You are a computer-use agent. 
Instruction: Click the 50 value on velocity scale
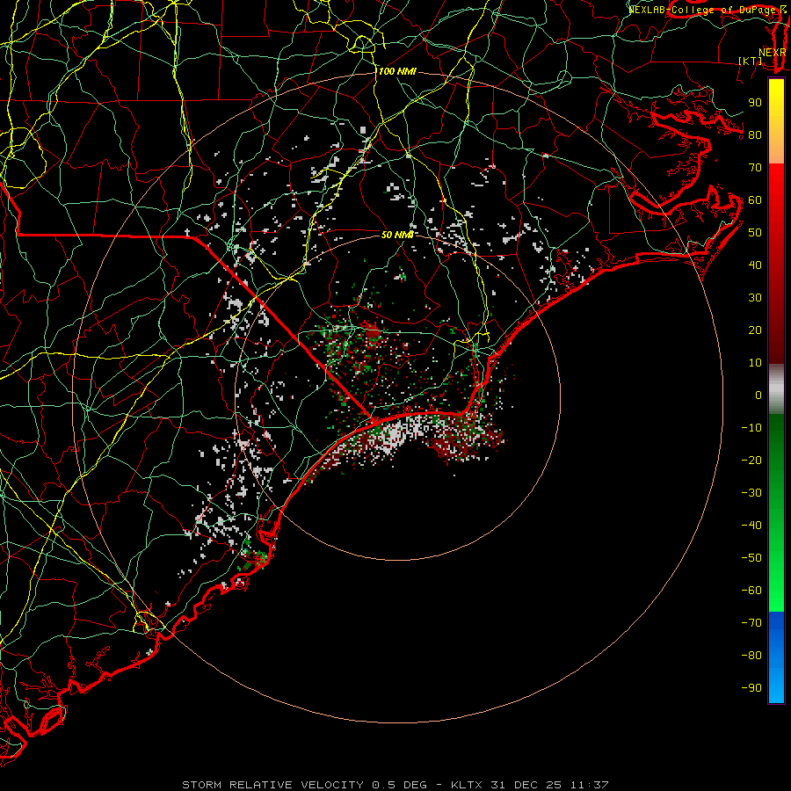(x=755, y=233)
